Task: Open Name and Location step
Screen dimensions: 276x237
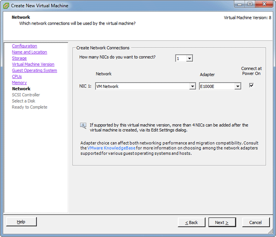Action: click(x=29, y=52)
